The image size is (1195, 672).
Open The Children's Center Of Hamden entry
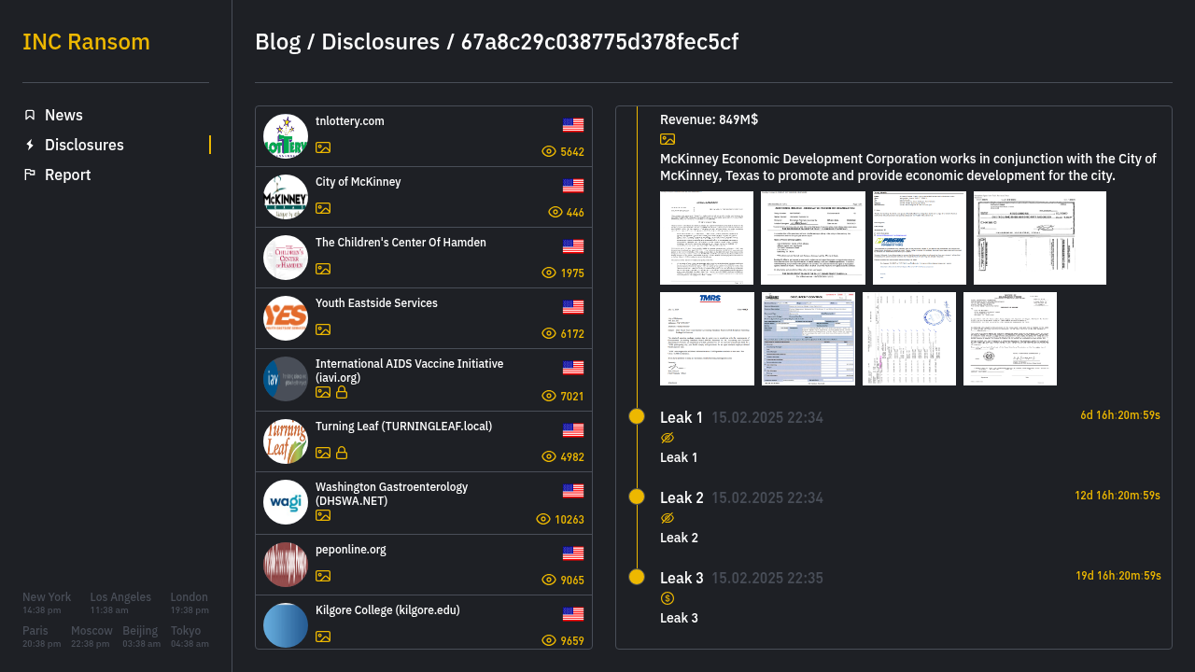(424, 258)
